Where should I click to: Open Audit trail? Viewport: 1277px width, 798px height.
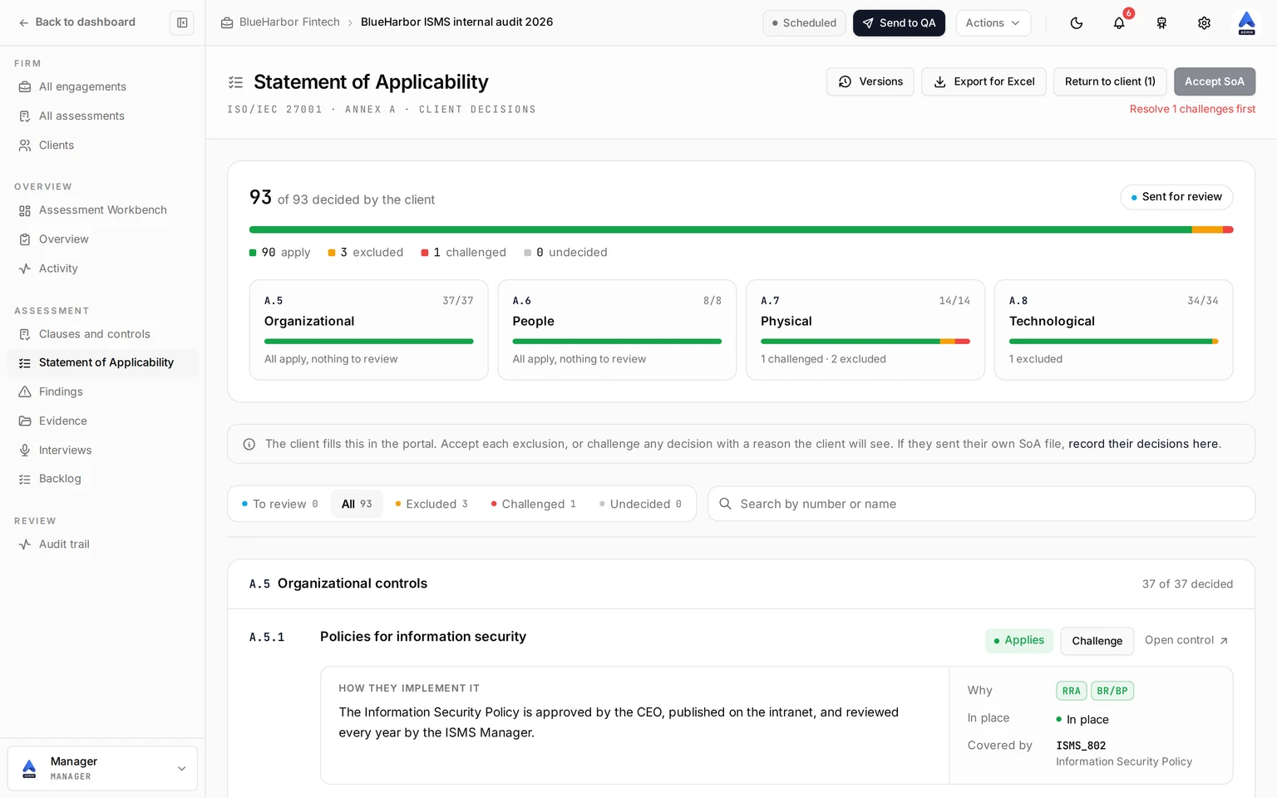(x=102, y=544)
